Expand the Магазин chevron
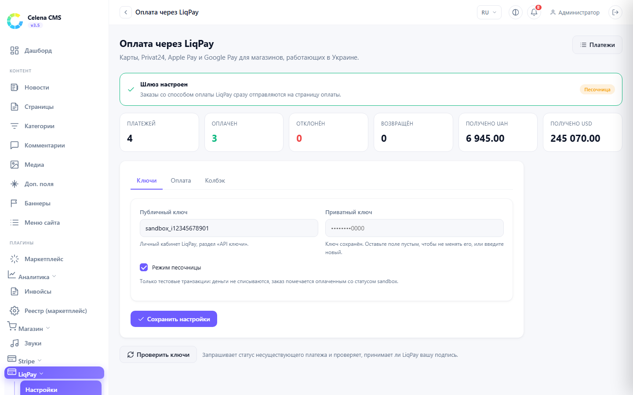The image size is (633, 395). [48, 328]
